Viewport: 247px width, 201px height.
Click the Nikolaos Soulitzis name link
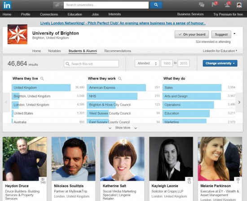coord(69,186)
